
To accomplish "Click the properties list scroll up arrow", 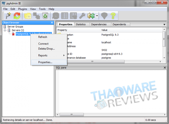I will [164, 29].
